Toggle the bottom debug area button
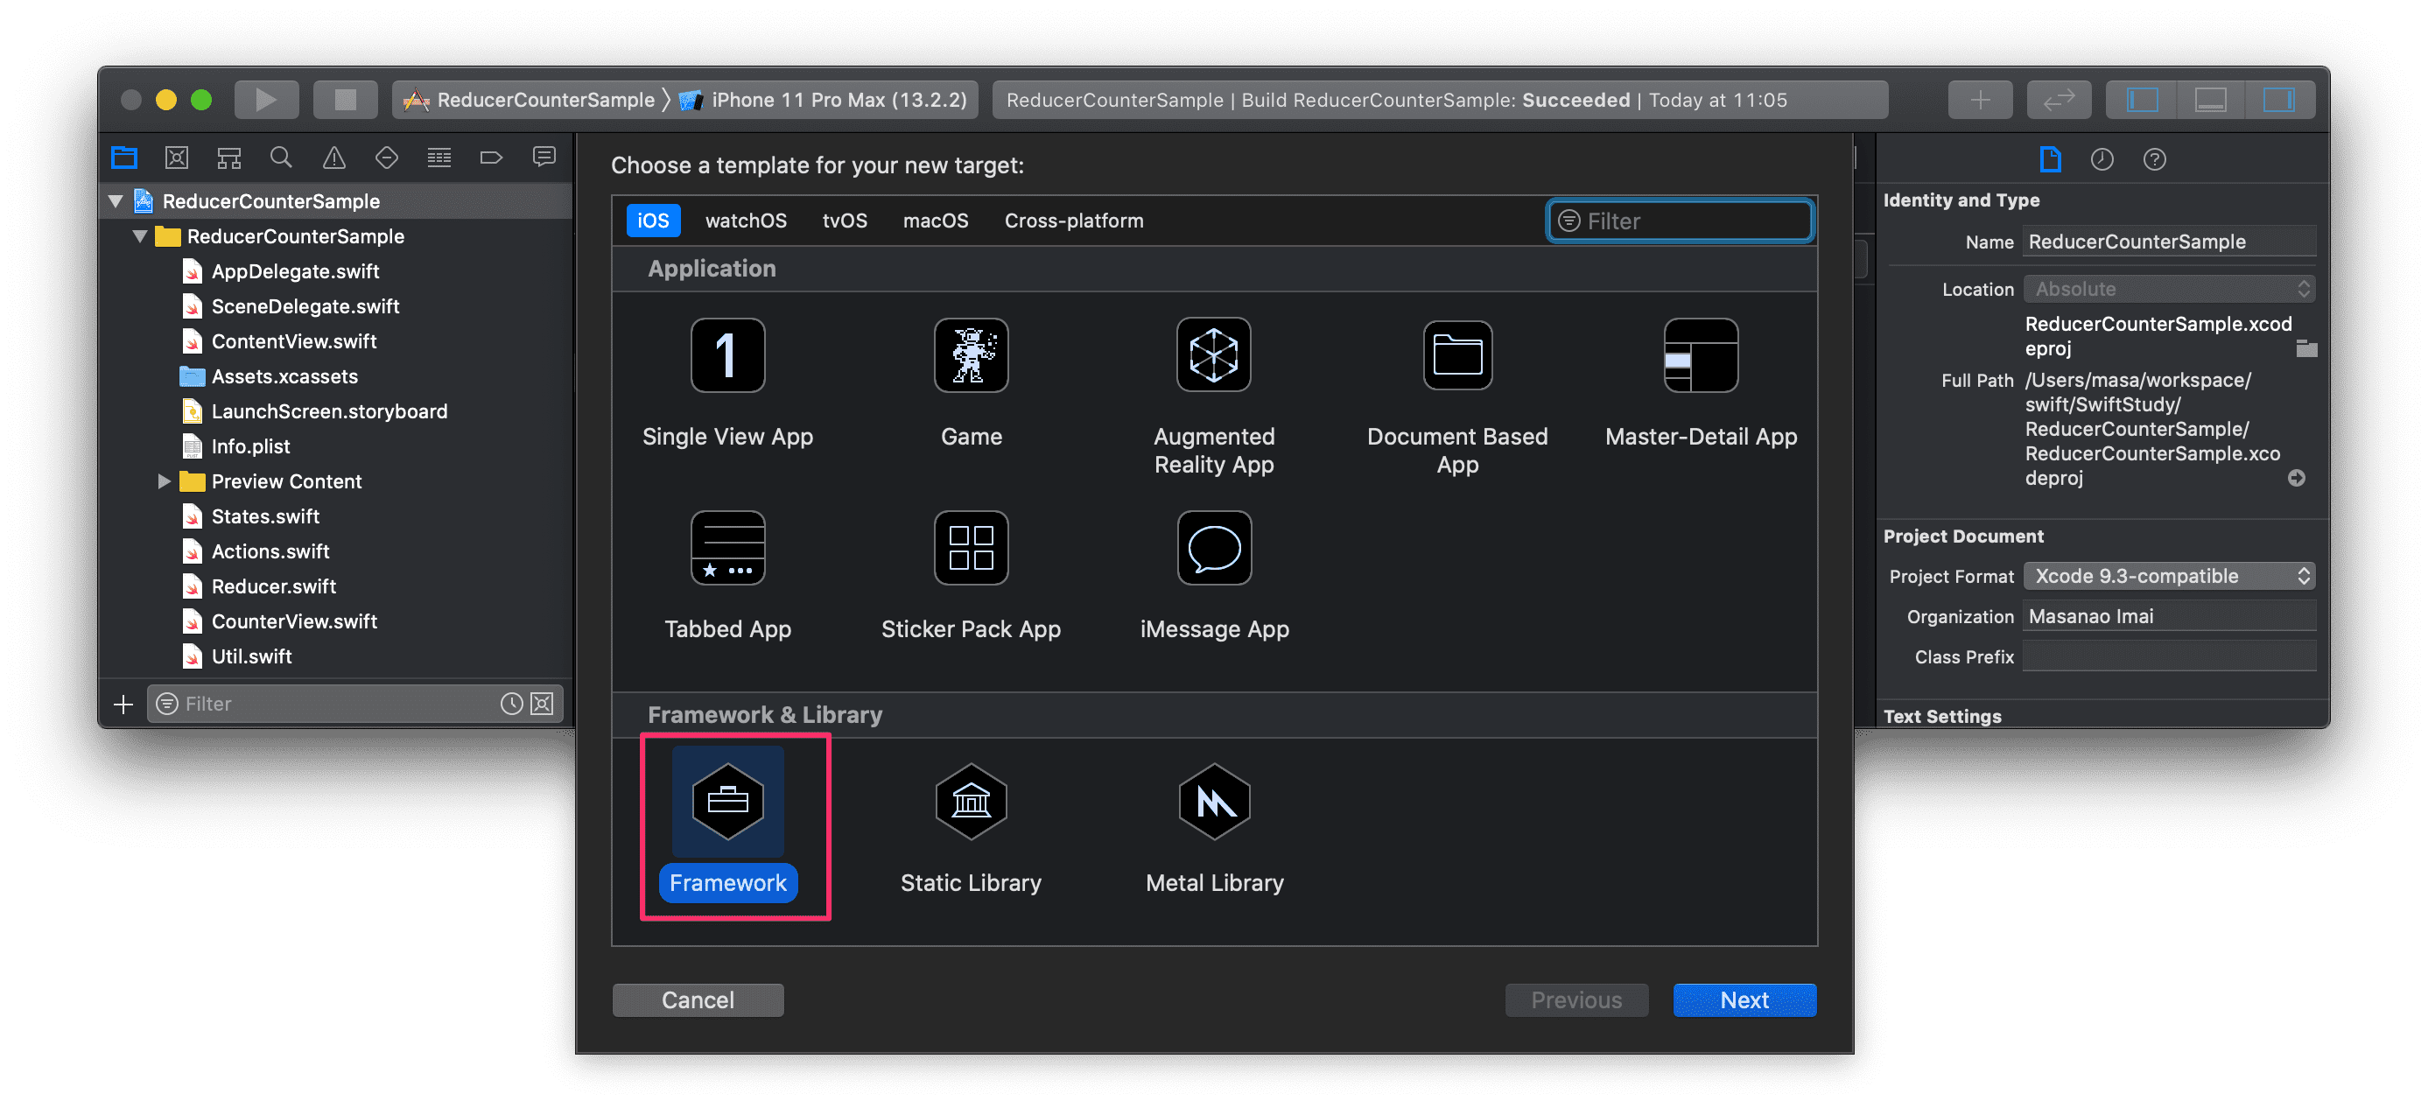 pyautogui.click(x=2210, y=100)
